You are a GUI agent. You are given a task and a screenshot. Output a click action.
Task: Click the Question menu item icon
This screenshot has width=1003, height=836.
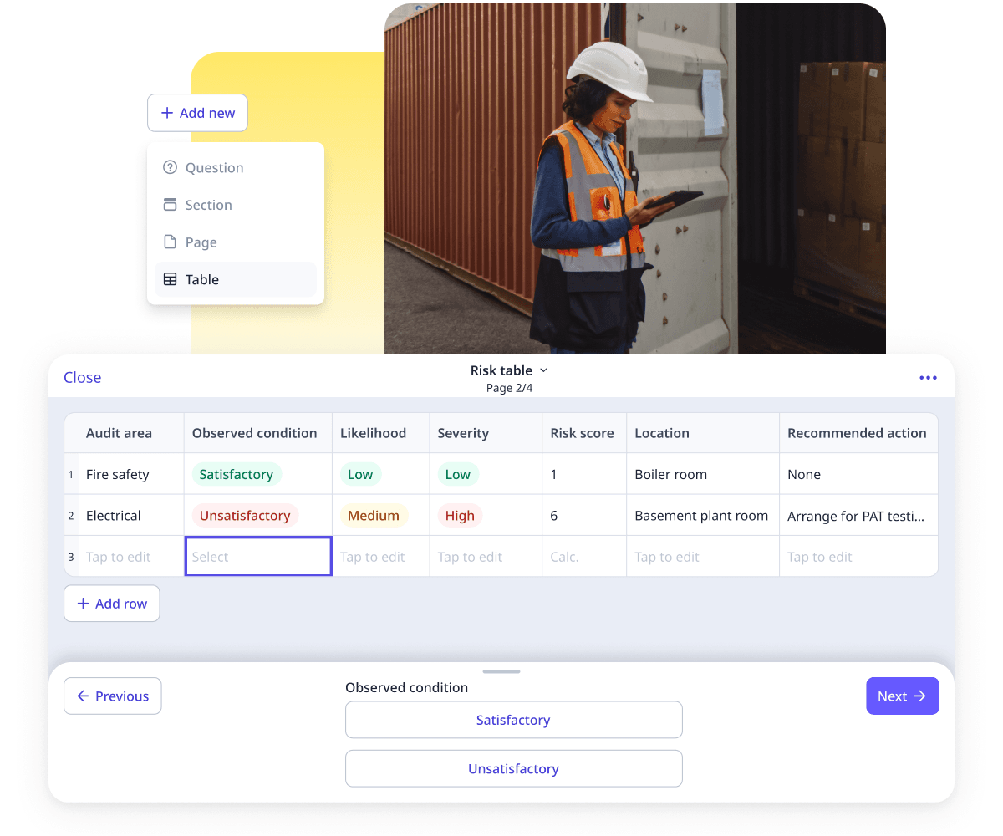coord(170,167)
